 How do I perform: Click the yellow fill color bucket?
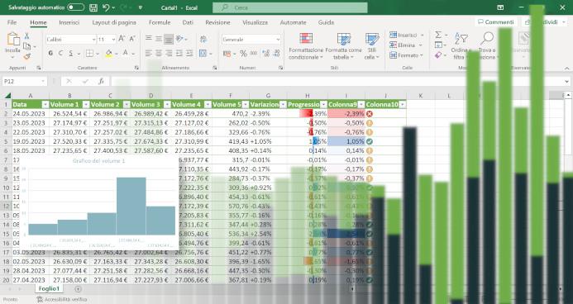tap(108, 53)
